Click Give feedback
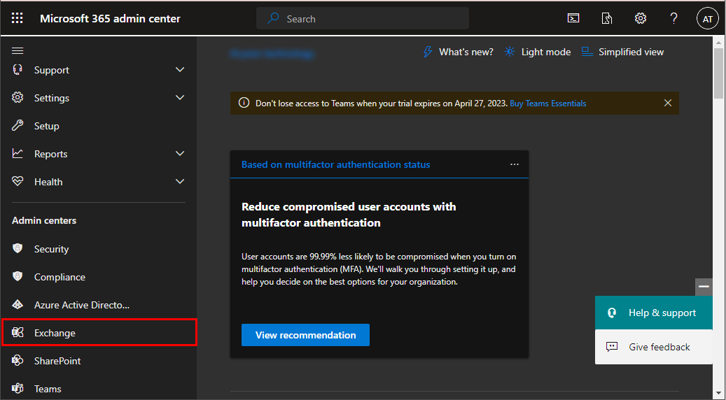 [x=653, y=347]
